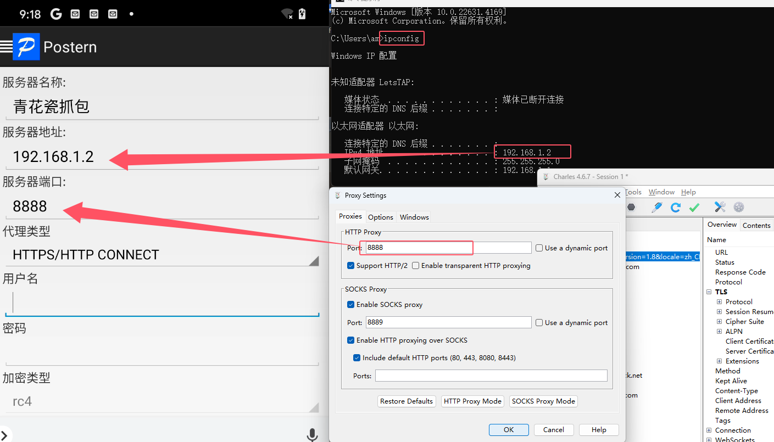774x442 pixels.
Task: Click the blue pen Compose icon in Charles
Action: [657, 207]
